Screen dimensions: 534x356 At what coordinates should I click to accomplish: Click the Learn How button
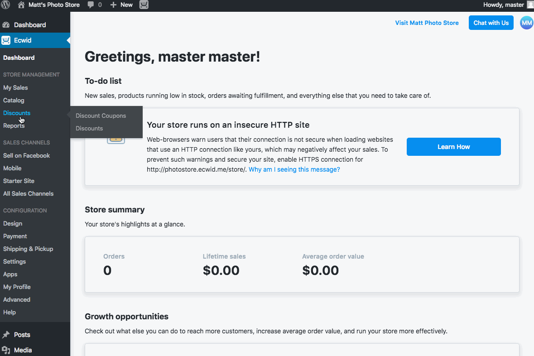(454, 147)
